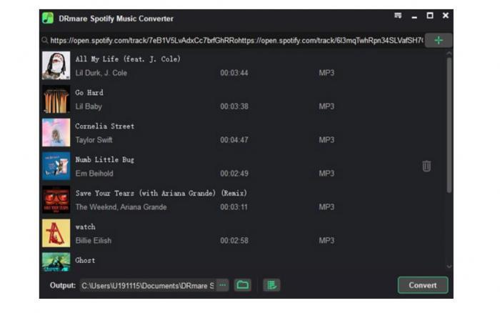Click the artist Lil Durk, J. Cole
Image resolution: width=500 pixels, height=313 pixels.
101,73
